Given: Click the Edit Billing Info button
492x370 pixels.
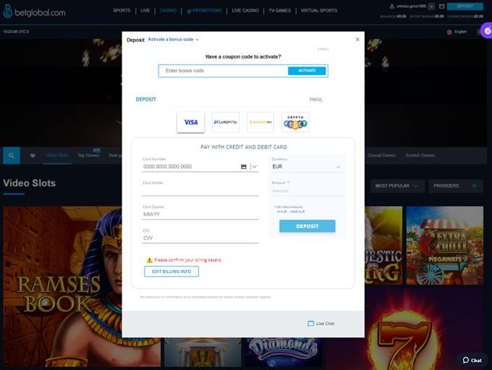Looking at the screenshot, I should 171,272.
